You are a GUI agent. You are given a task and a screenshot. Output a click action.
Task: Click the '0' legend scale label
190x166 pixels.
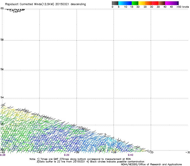point(112,7)
